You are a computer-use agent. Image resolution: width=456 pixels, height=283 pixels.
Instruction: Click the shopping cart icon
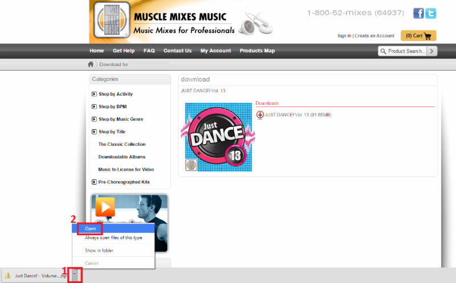click(x=427, y=36)
